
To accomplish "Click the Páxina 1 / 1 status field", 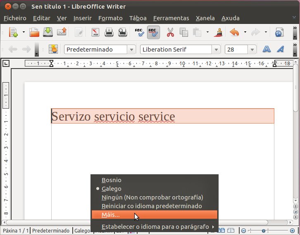I will pos(16,230).
